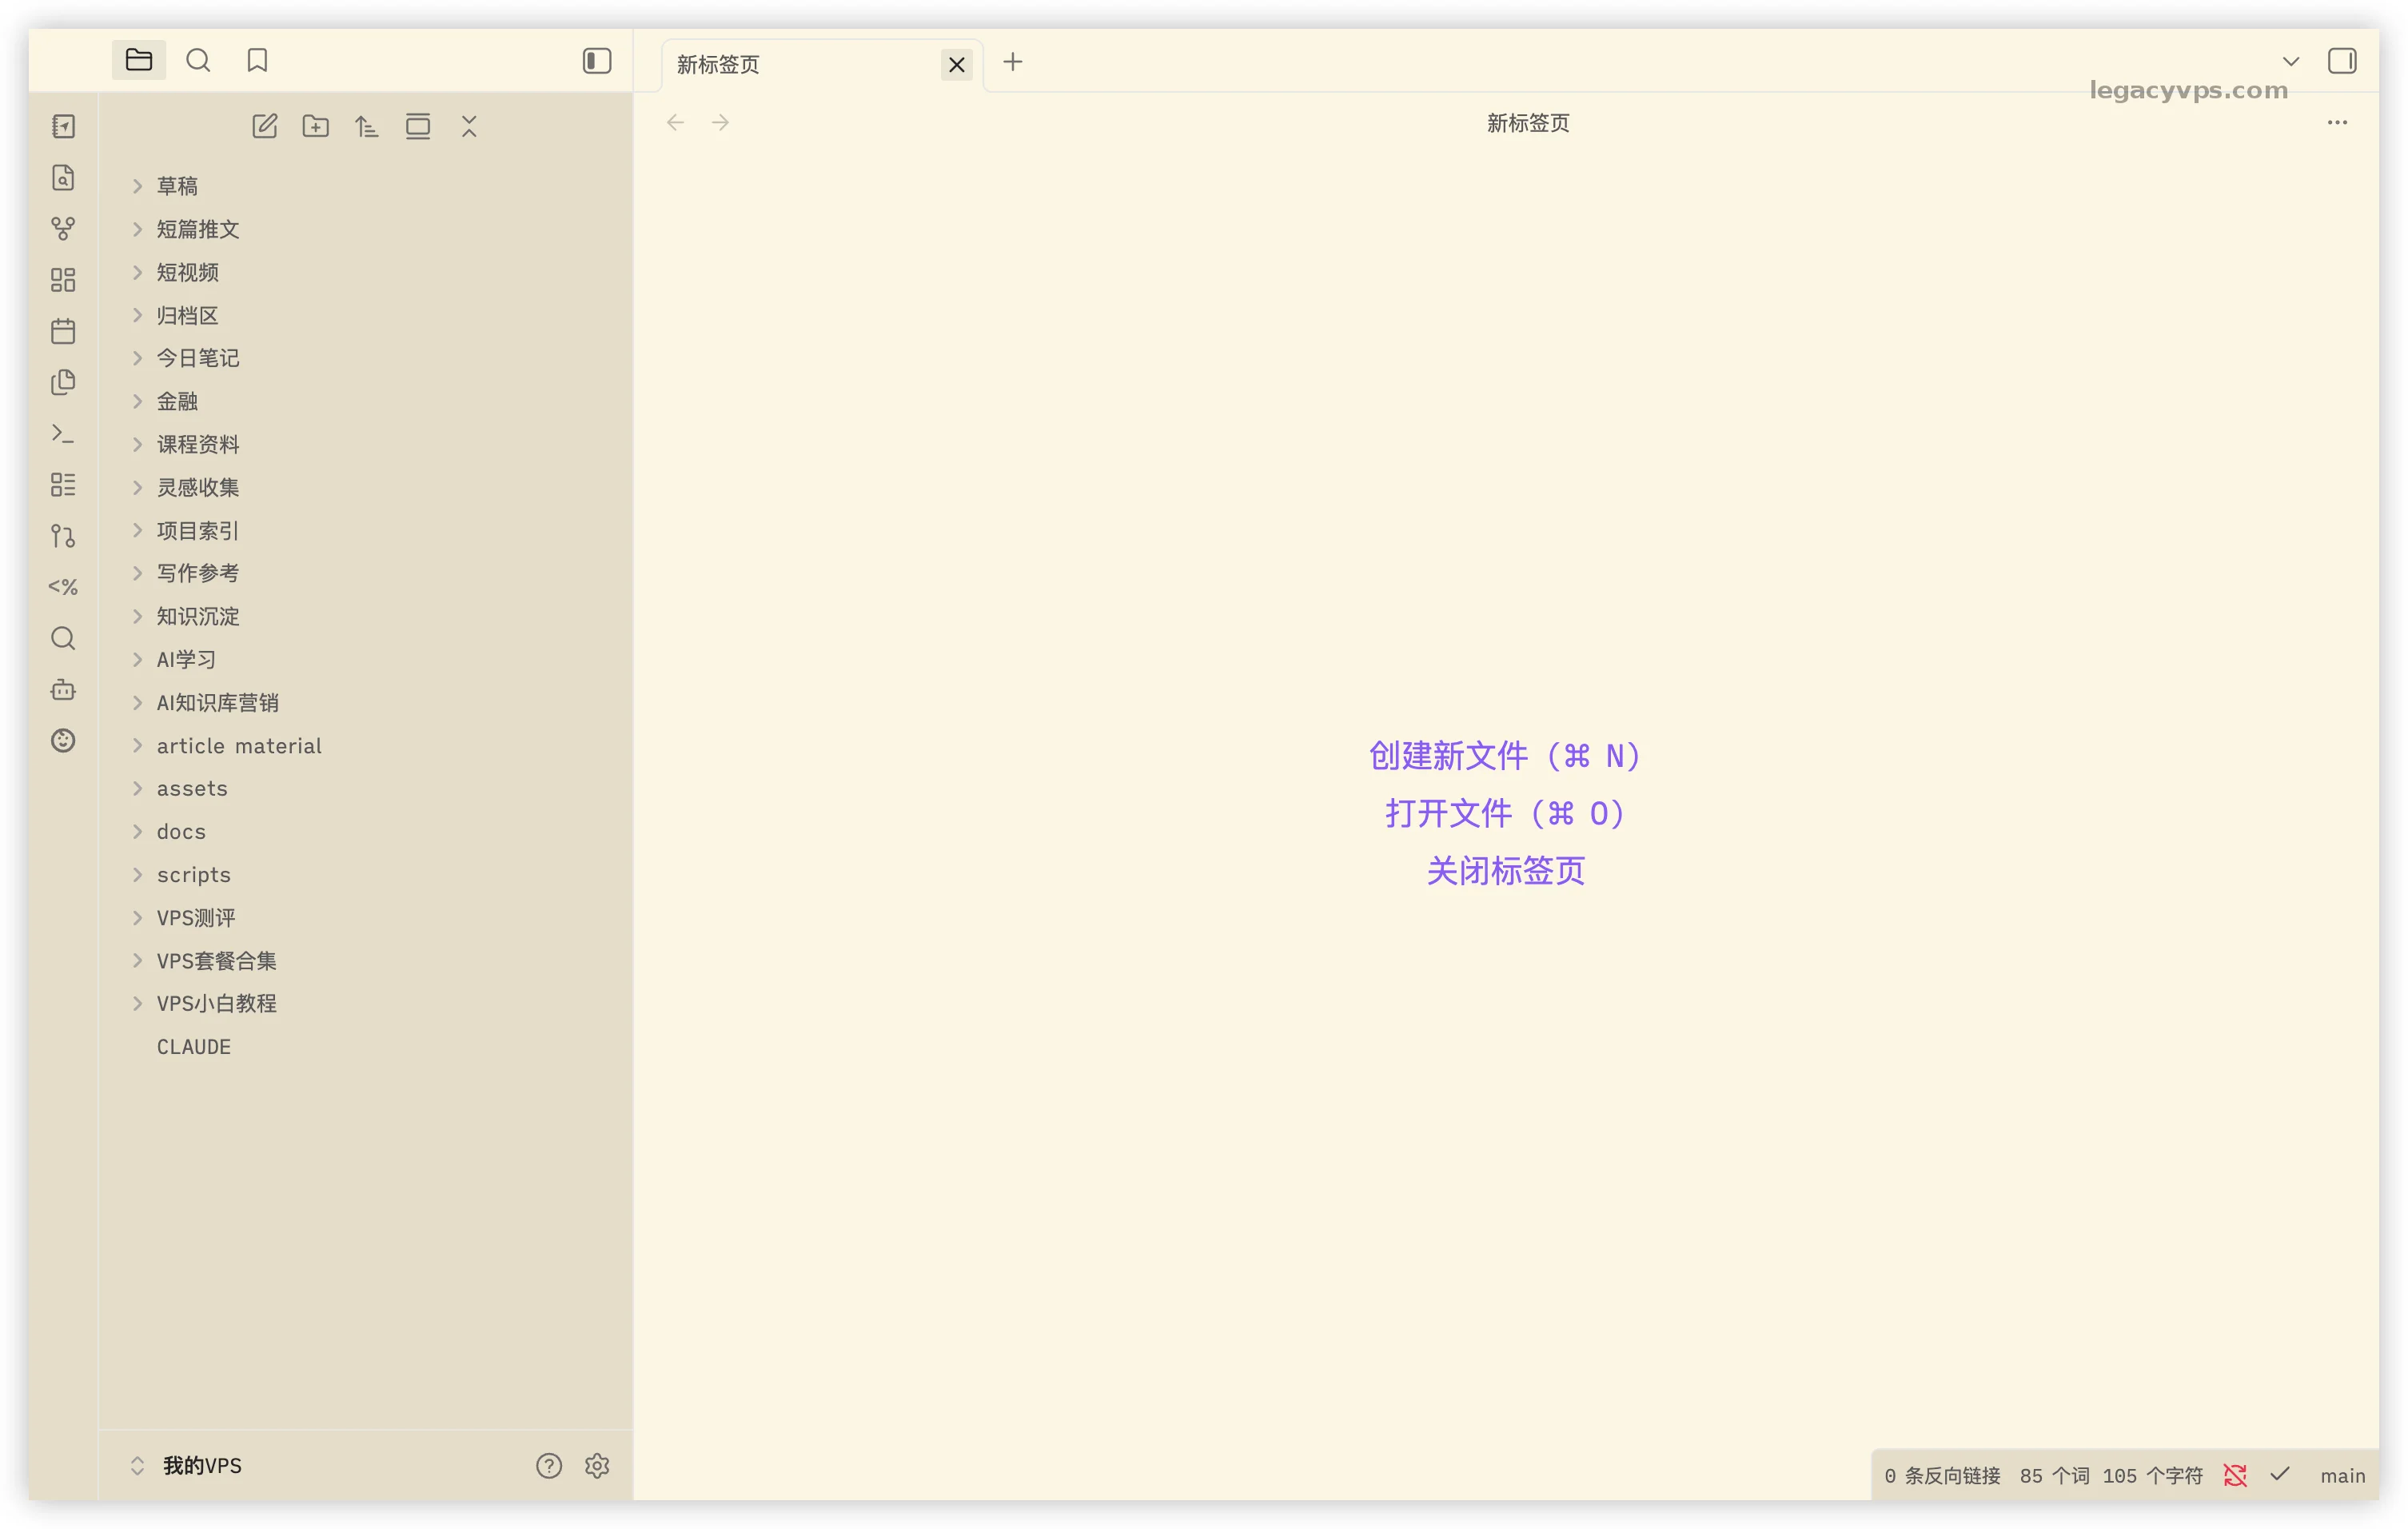Click 打开文件 link
This screenshot has width=2408, height=1529.
coord(1505,813)
